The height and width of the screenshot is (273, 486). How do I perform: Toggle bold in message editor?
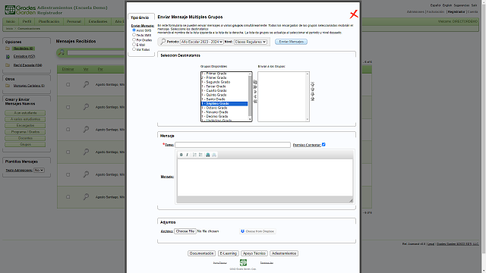[x=181, y=155]
